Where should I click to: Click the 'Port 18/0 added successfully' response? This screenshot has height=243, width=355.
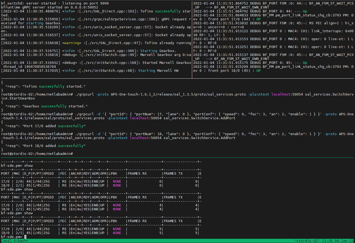coord(54,146)
